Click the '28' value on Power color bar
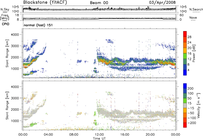This screenshot has width=203, height=140. coord(189,37)
